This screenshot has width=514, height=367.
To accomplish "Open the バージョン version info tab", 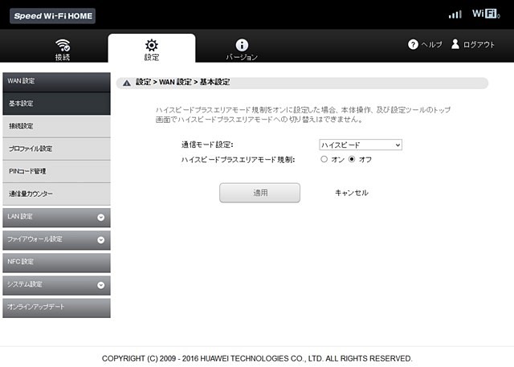I will click(x=242, y=50).
